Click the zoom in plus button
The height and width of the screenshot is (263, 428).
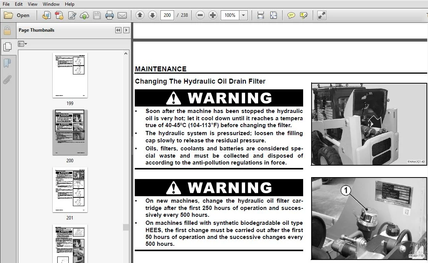pos(213,15)
